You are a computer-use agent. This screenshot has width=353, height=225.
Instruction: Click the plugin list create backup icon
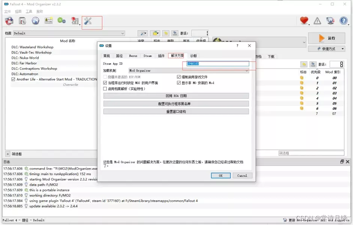point(313,64)
